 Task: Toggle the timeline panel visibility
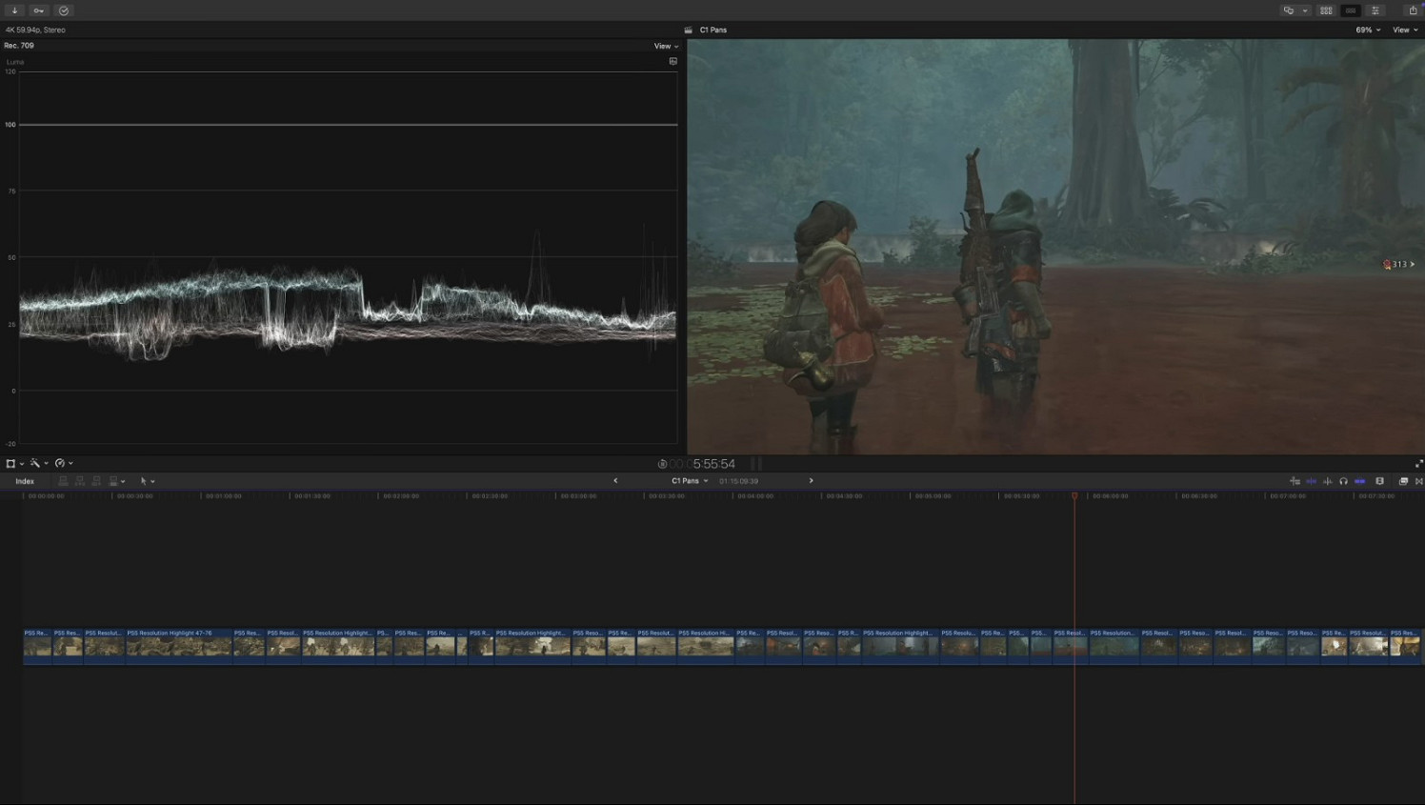tap(1351, 10)
